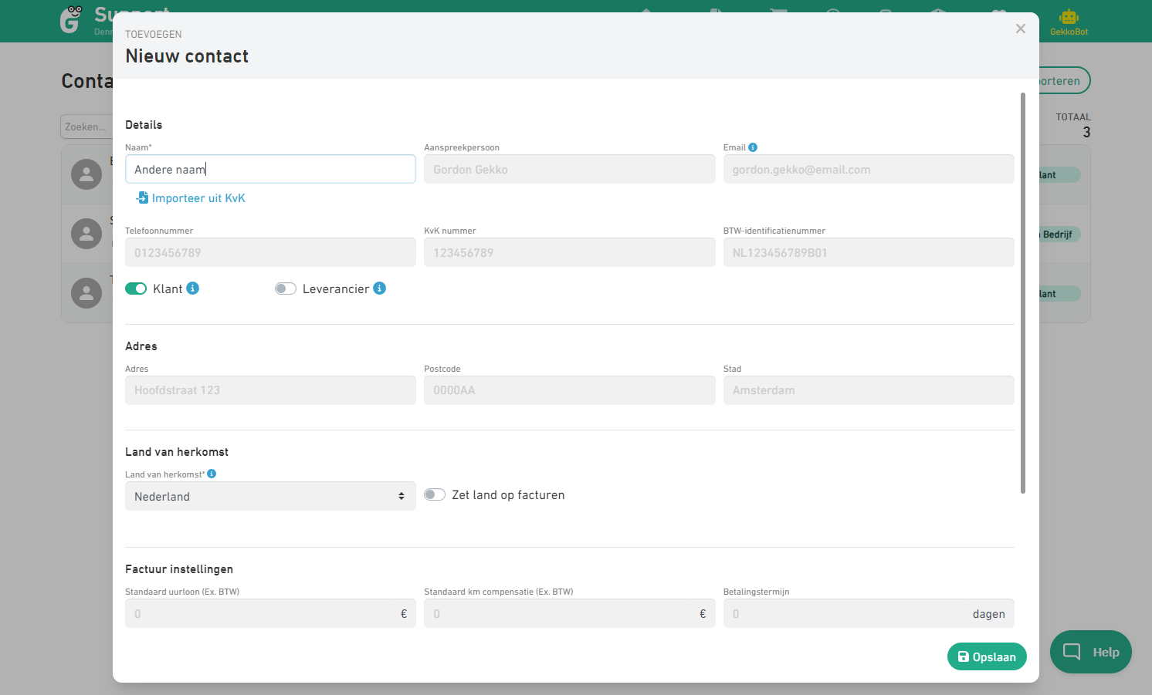Image resolution: width=1152 pixels, height=695 pixels.
Task: Click the second contact avatar in background list
Action: (86, 234)
